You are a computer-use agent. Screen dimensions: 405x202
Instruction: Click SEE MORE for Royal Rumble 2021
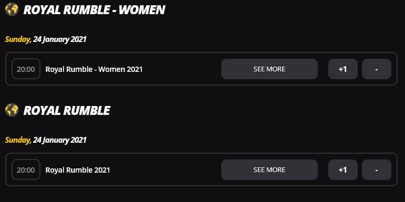pyautogui.click(x=269, y=169)
